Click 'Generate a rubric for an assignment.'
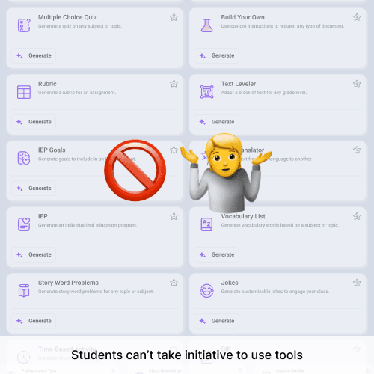The image size is (374, 374). pyautogui.click(x=77, y=93)
